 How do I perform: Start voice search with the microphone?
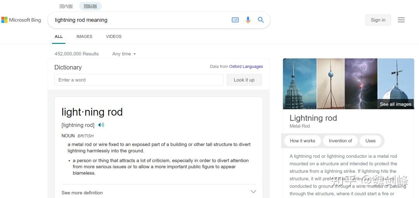[x=248, y=20]
